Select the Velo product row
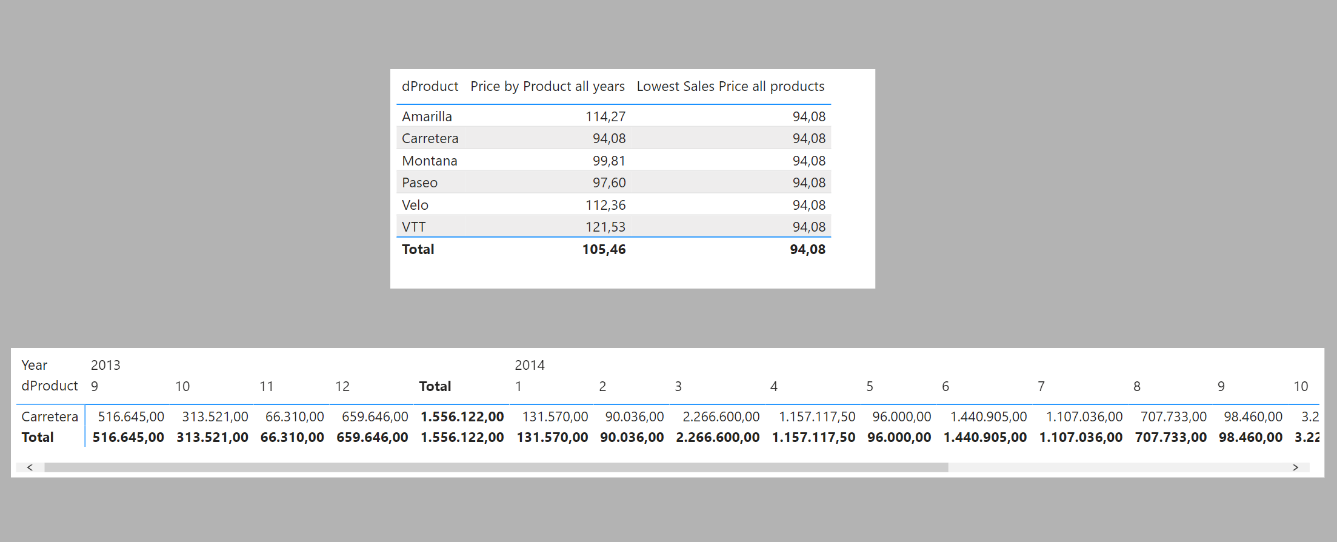The height and width of the screenshot is (542, 1337). (613, 205)
